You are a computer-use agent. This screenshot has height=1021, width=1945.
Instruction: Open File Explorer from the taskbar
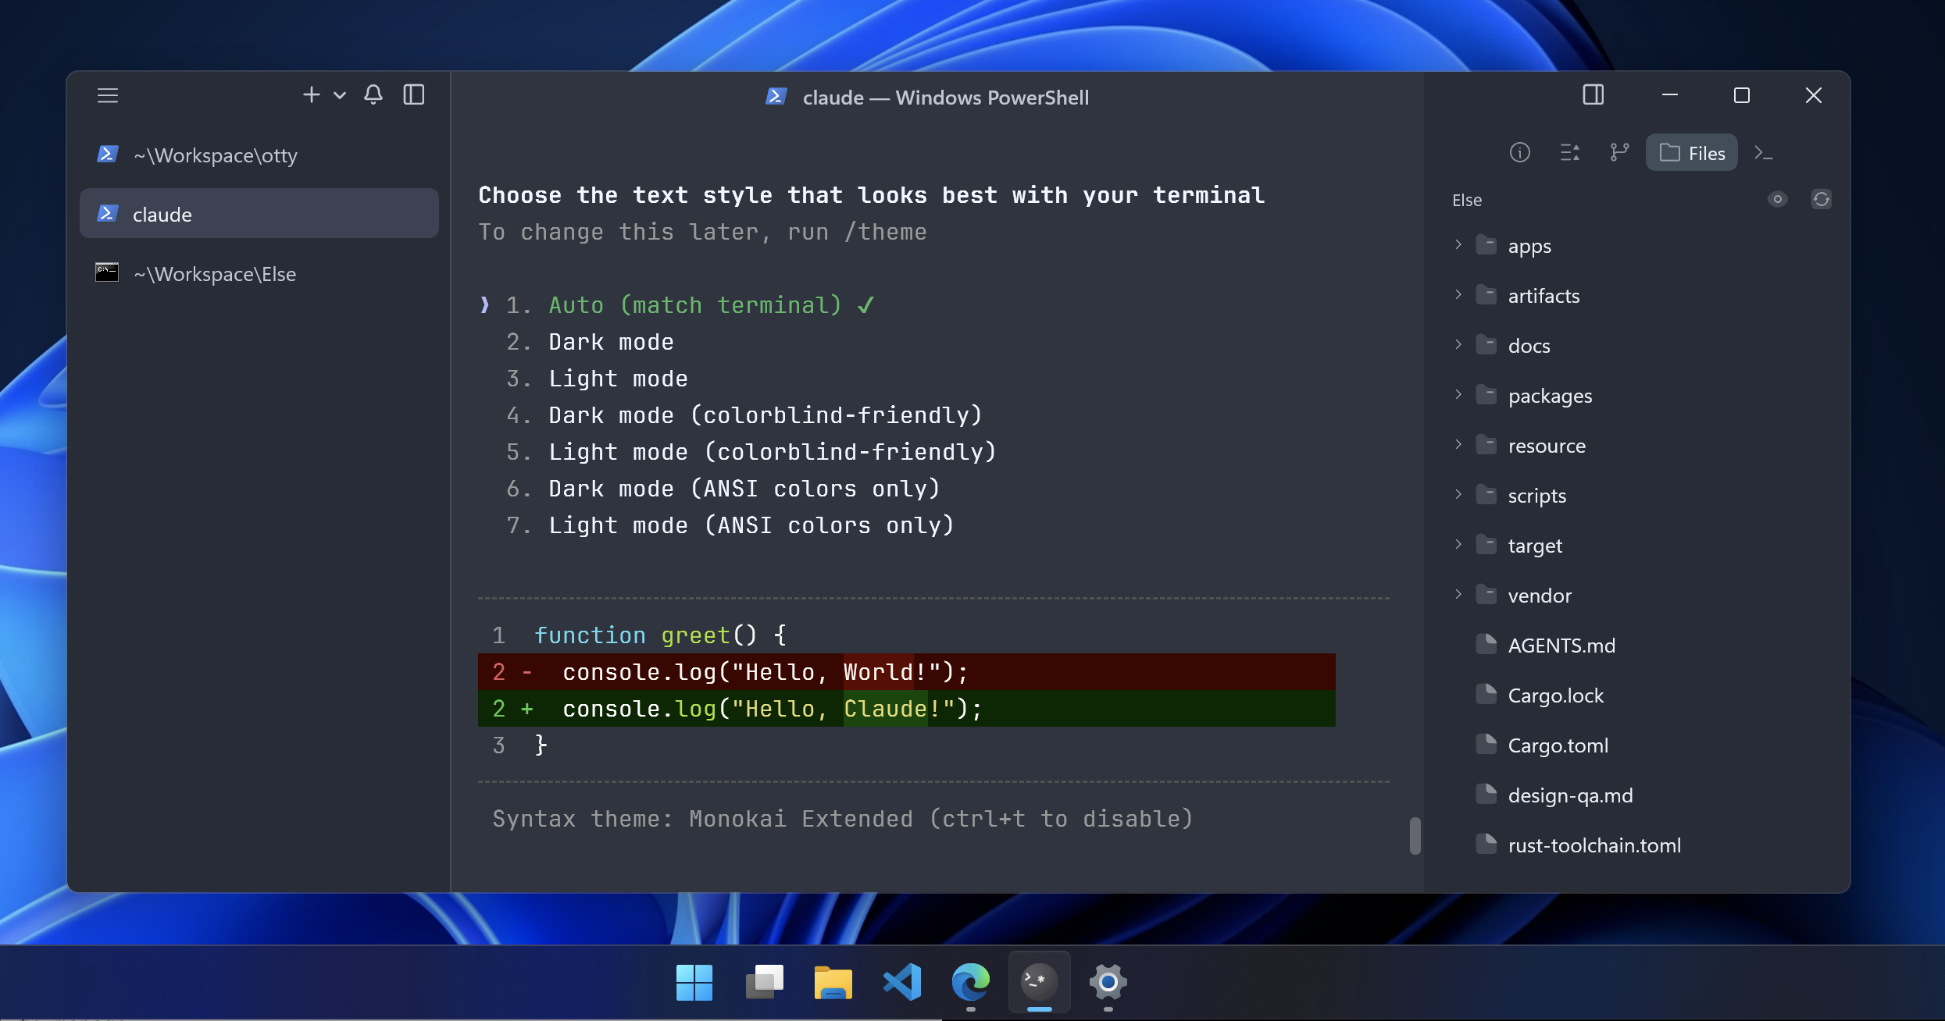tap(833, 982)
